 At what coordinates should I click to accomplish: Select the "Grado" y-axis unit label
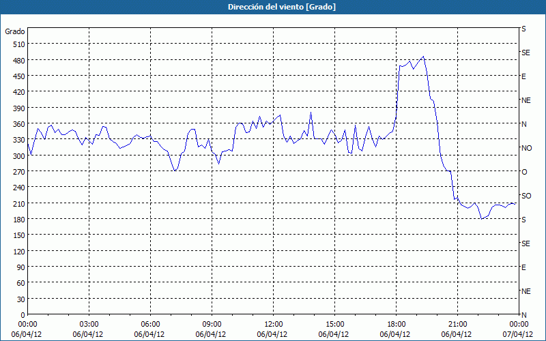[15, 31]
